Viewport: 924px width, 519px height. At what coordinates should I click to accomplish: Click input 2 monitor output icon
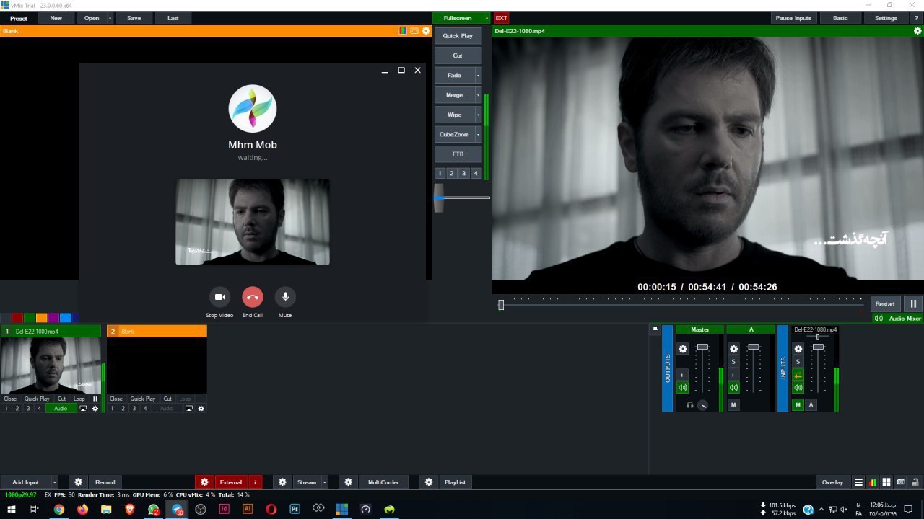(189, 409)
